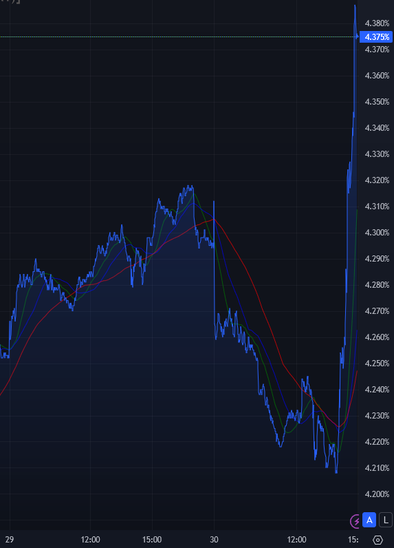
Task: Click the 4.380% price axis label
Action: coord(377,23)
